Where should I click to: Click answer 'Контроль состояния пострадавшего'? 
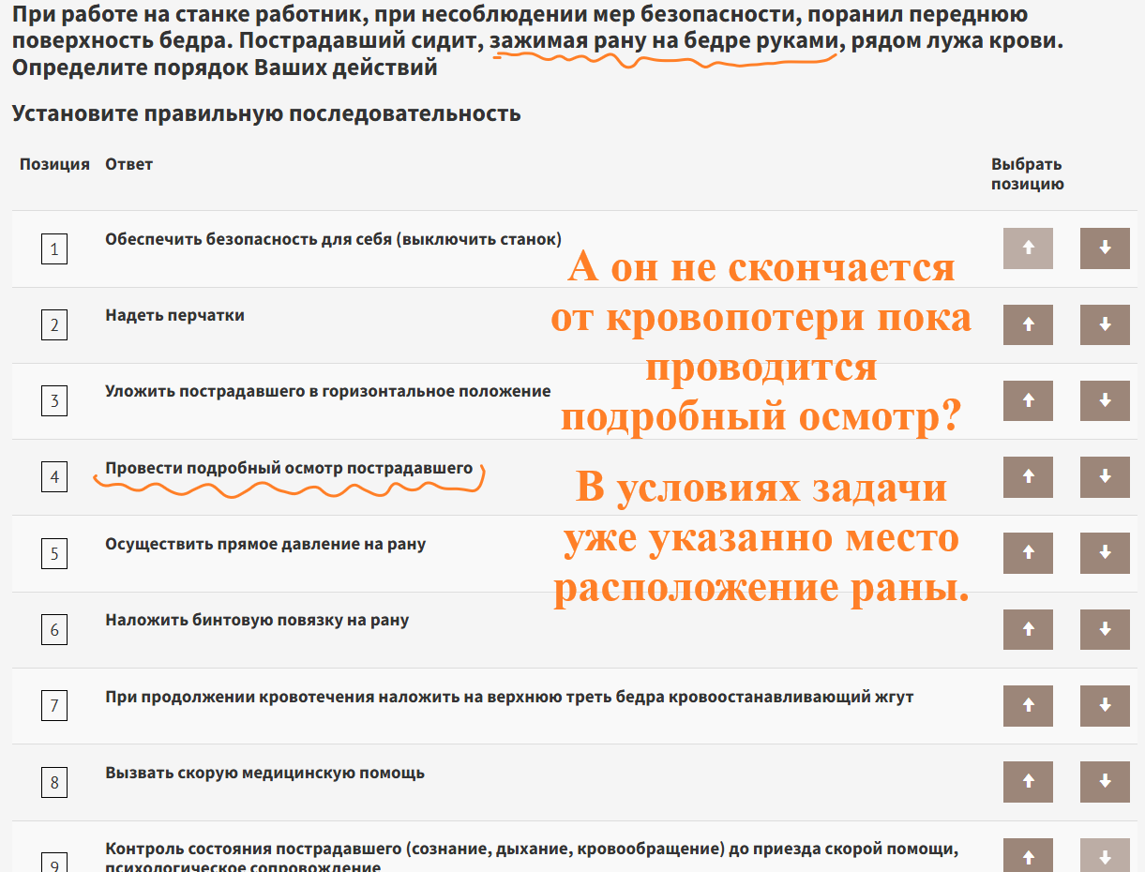click(532, 857)
